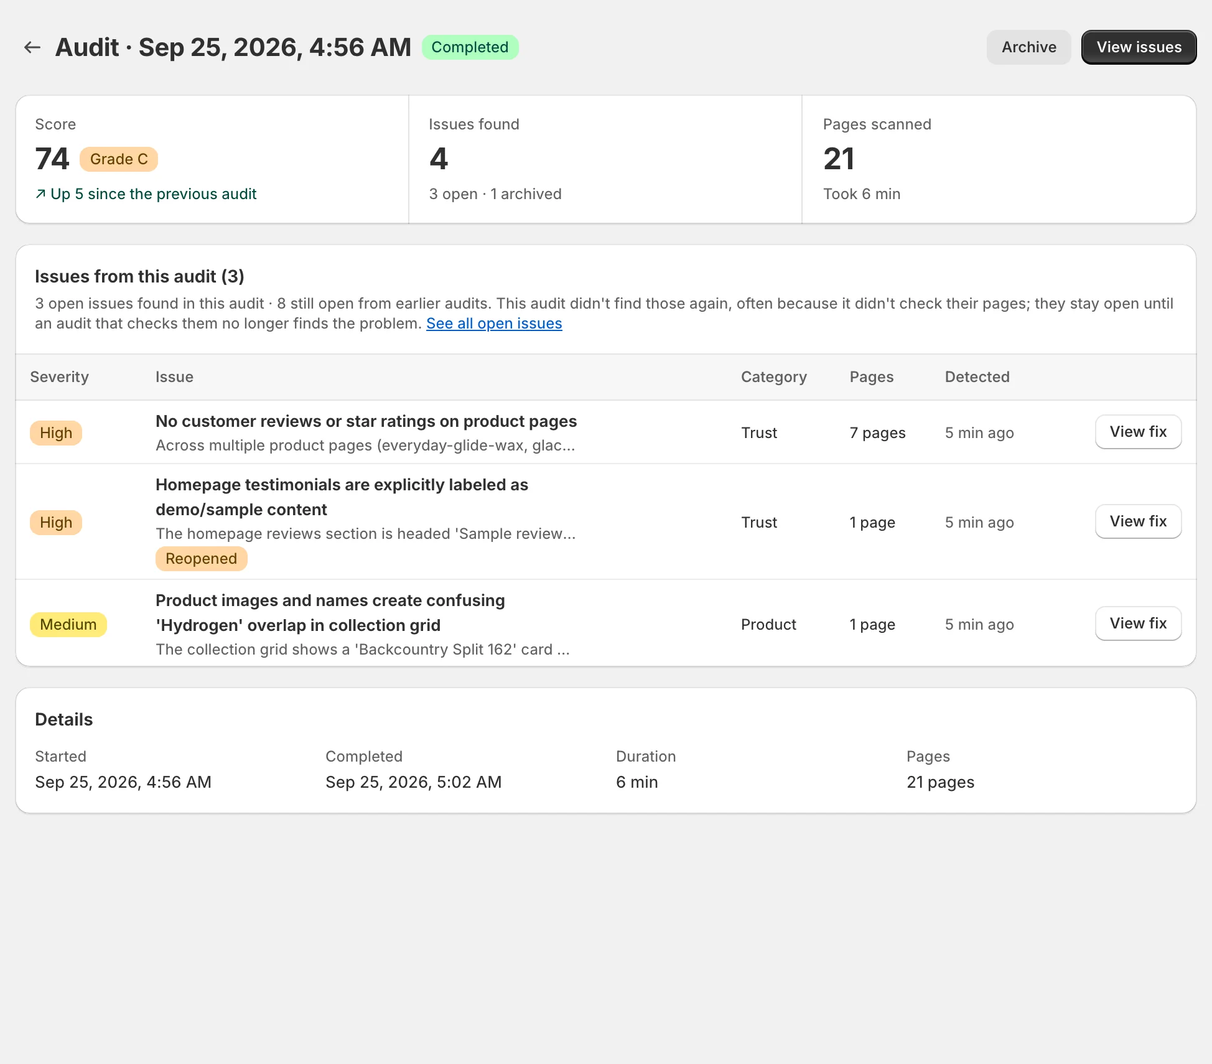
Task: Click '21 pages' in Details
Action: tap(940, 782)
